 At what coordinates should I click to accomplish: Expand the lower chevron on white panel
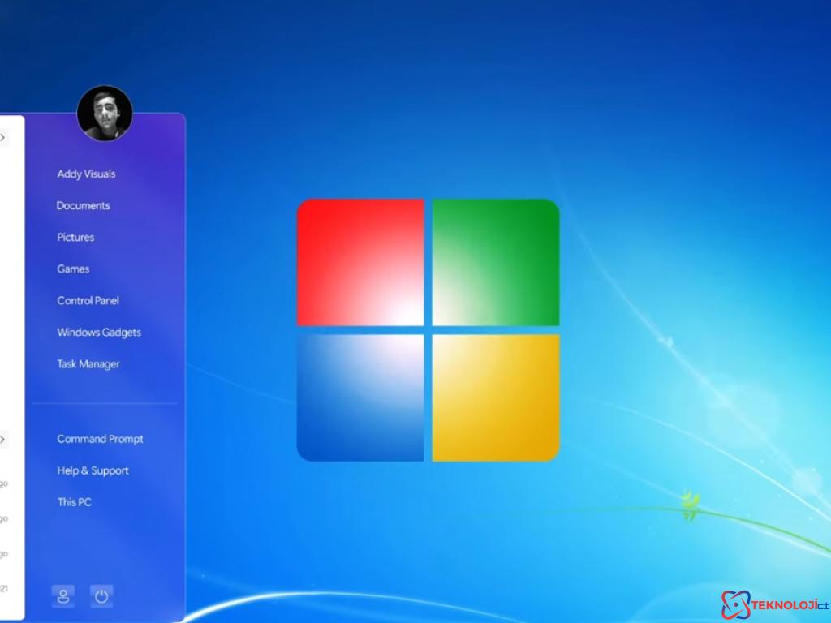click(3, 440)
